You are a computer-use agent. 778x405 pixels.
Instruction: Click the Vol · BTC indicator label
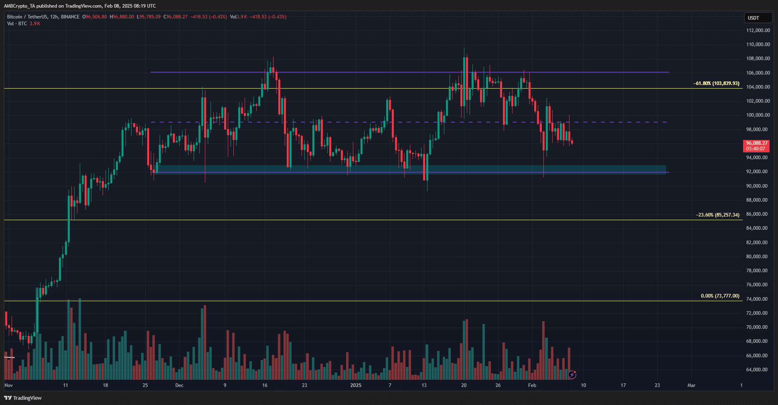(17, 24)
